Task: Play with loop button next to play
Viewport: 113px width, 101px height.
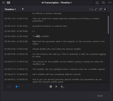Action: (x=63, y=87)
